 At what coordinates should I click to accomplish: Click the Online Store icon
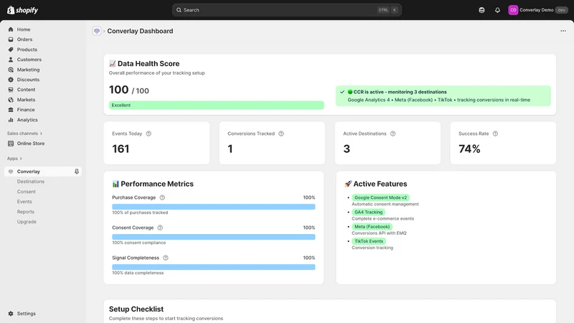pos(11,144)
